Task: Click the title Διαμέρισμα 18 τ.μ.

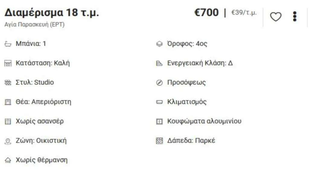Action: pos(52,13)
